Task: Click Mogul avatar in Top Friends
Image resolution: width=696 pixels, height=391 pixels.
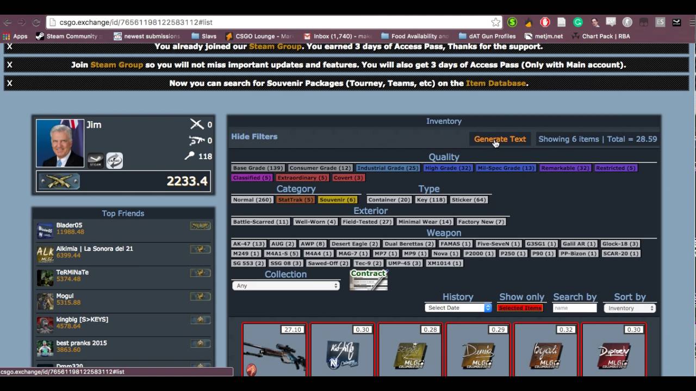Action: (45, 301)
